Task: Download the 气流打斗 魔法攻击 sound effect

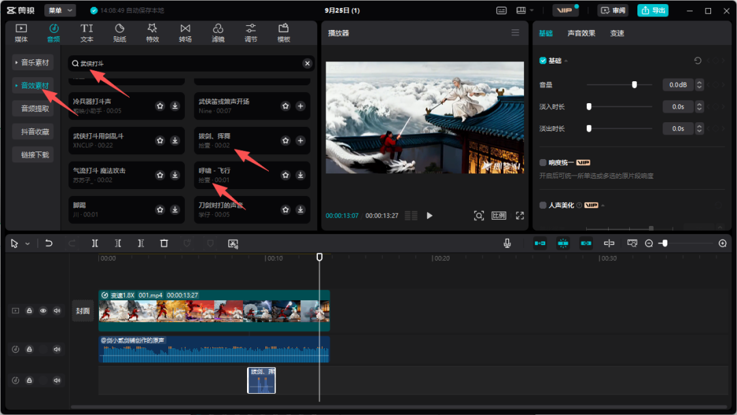Action: click(x=175, y=175)
